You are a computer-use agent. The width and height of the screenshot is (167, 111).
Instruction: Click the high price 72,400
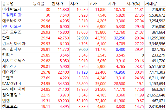[x=101, y=101]
